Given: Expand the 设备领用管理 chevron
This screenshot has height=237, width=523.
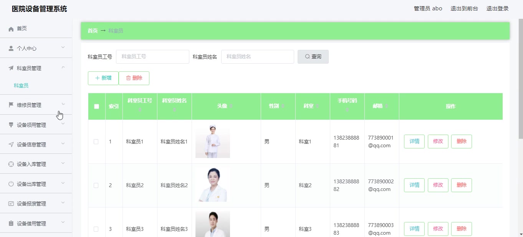Looking at the screenshot, I should coord(63,124).
